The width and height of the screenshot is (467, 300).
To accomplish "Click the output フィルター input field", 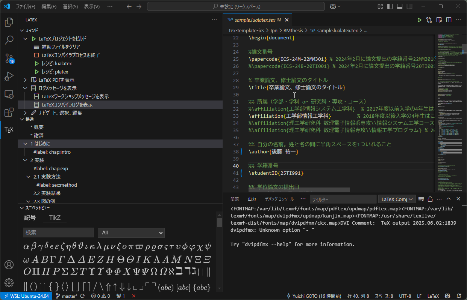I will point(343,199).
